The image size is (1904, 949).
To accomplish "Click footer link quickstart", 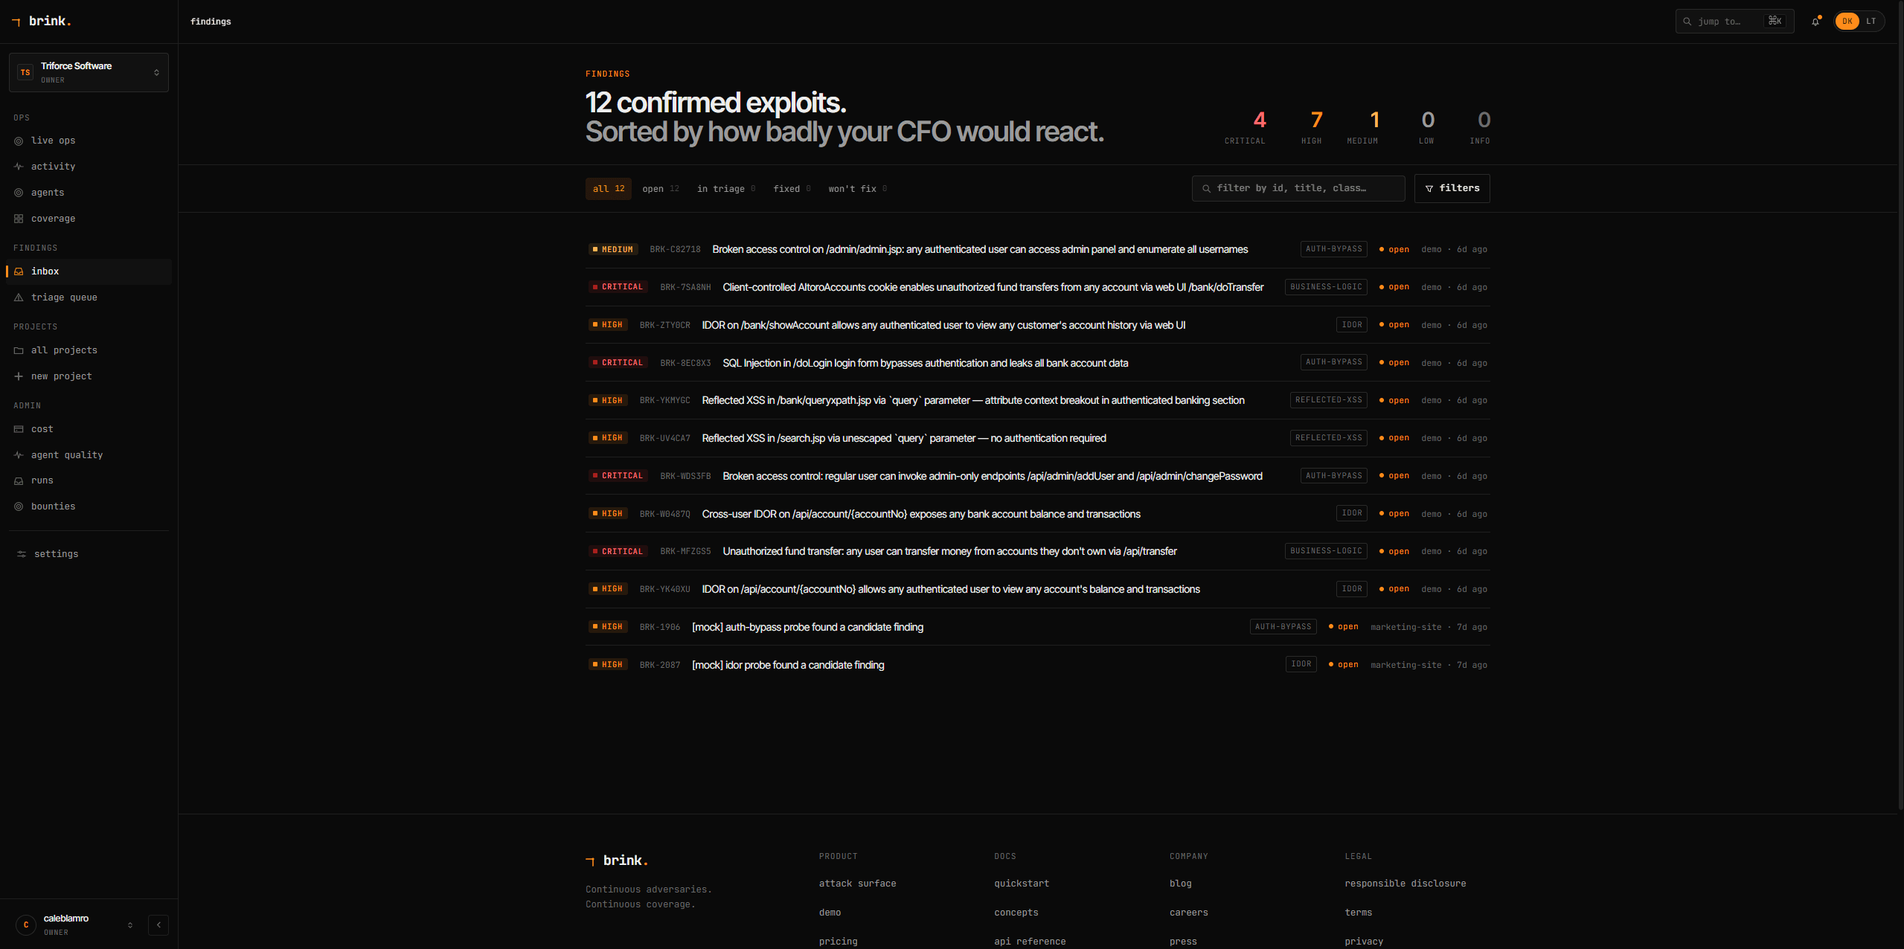I will [x=1022, y=884].
